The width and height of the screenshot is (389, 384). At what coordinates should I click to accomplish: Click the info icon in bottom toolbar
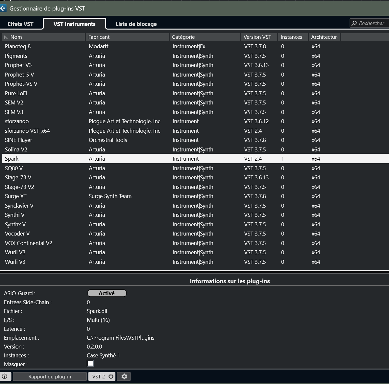(x=5, y=376)
